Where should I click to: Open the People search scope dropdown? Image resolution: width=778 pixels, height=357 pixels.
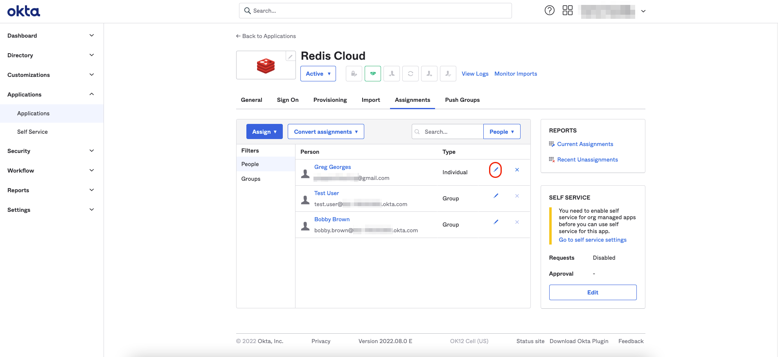[501, 132]
